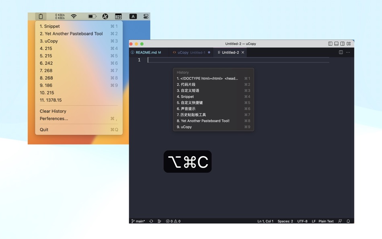Select the Untitled-2 tab
The width and height of the screenshot is (382, 239).
(x=230, y=52)
